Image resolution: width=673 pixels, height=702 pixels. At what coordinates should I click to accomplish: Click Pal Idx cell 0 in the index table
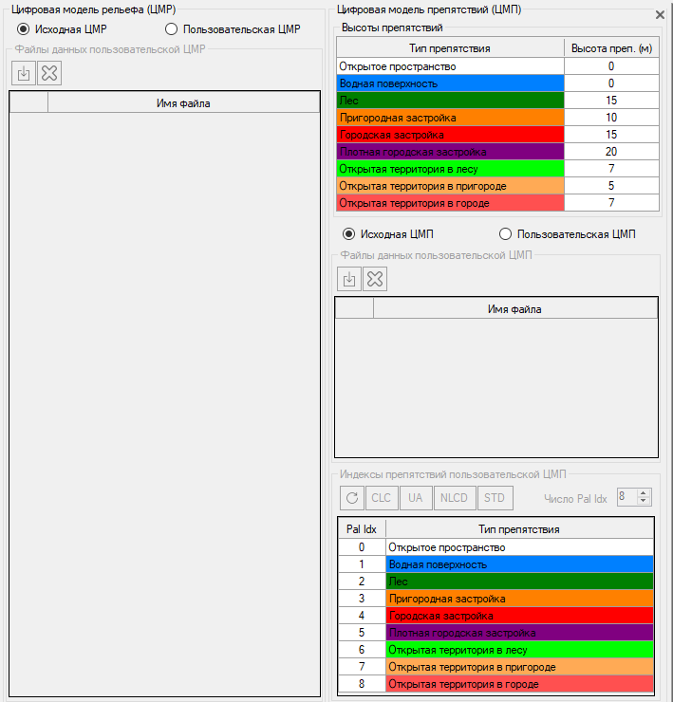[x=362, y=547]
